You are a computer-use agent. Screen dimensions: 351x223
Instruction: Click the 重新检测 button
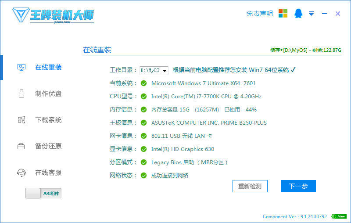[250, 186]
